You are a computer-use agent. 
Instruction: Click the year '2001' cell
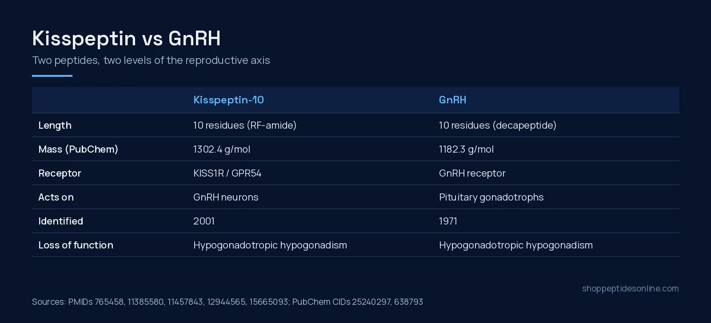(204, 221)
